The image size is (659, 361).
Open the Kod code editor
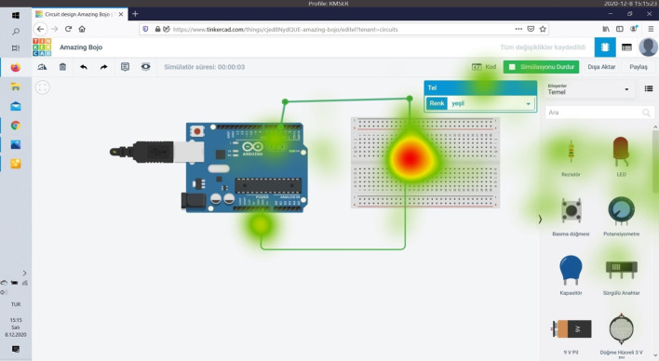pos(484,67)
